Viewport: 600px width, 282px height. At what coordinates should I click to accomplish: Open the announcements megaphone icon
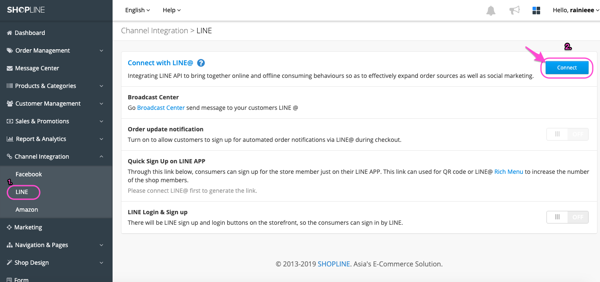coord(514,10)
